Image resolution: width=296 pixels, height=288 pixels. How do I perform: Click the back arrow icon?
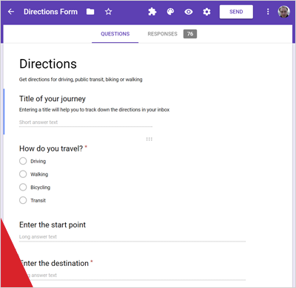click(x=11, y=12)
